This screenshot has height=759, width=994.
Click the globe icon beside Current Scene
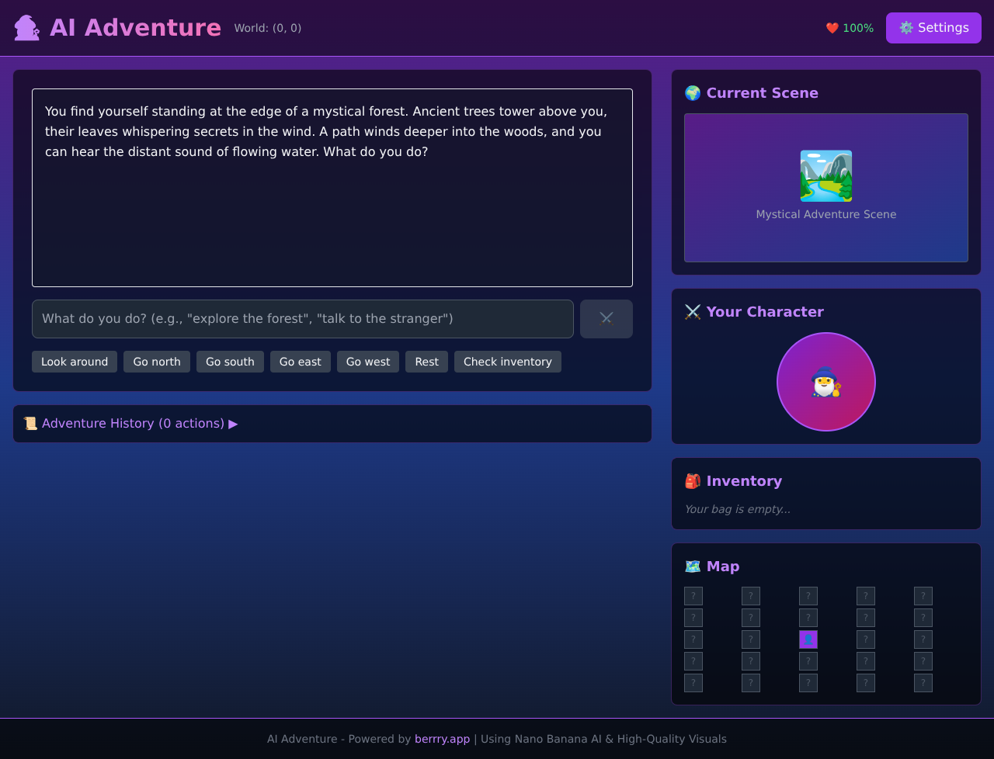click(x=692, y=92)
